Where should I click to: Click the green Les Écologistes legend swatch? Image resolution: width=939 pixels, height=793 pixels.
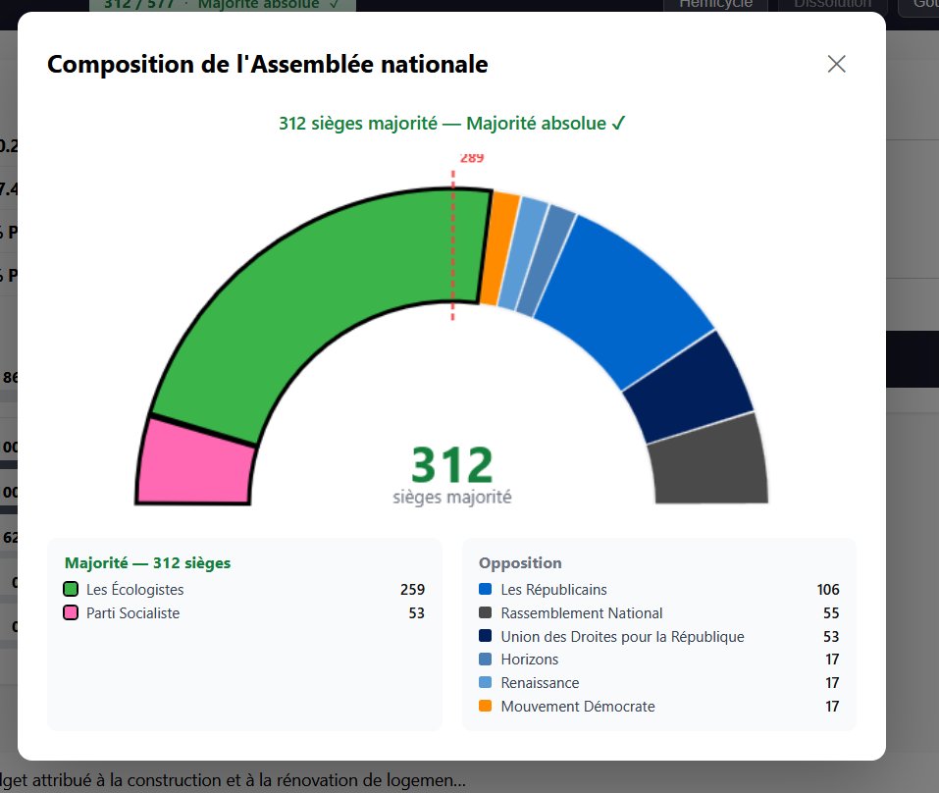(x=71, y=590)
